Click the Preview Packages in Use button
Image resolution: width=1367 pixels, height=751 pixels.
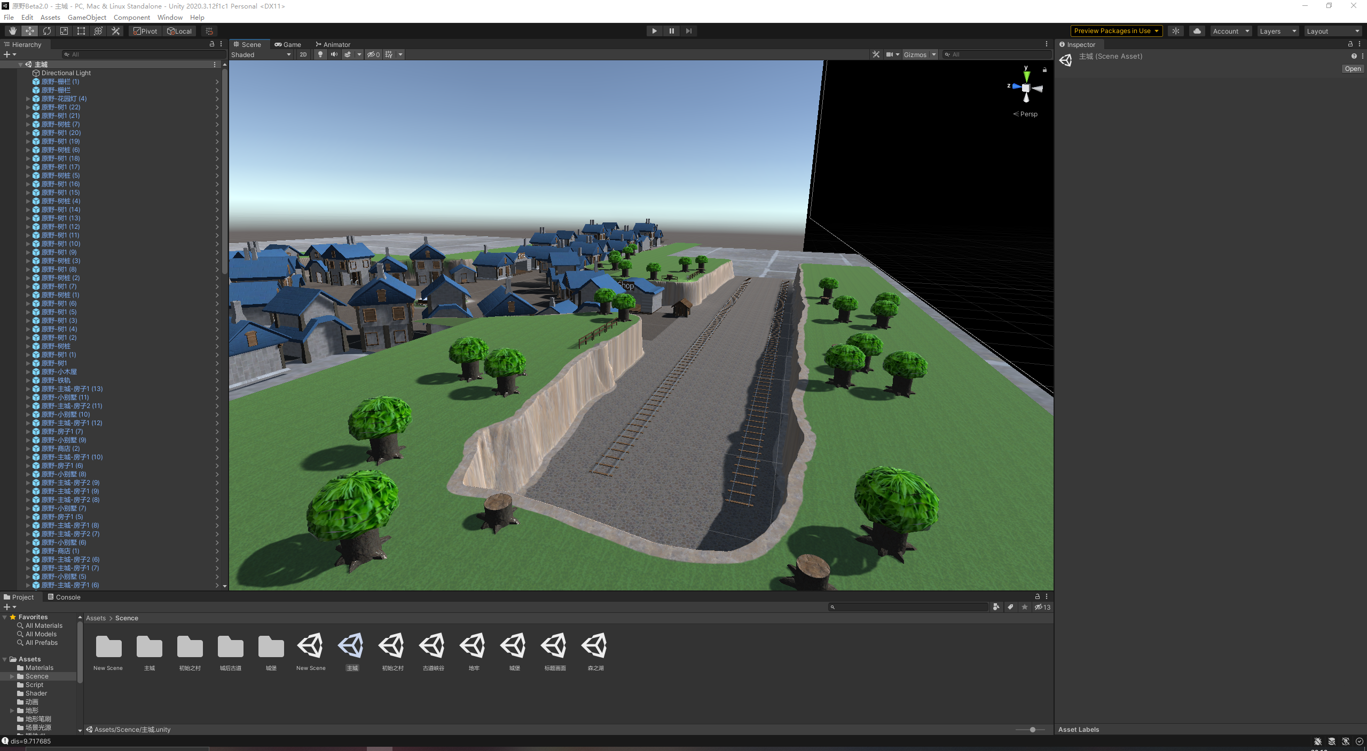coord(1116,31)
